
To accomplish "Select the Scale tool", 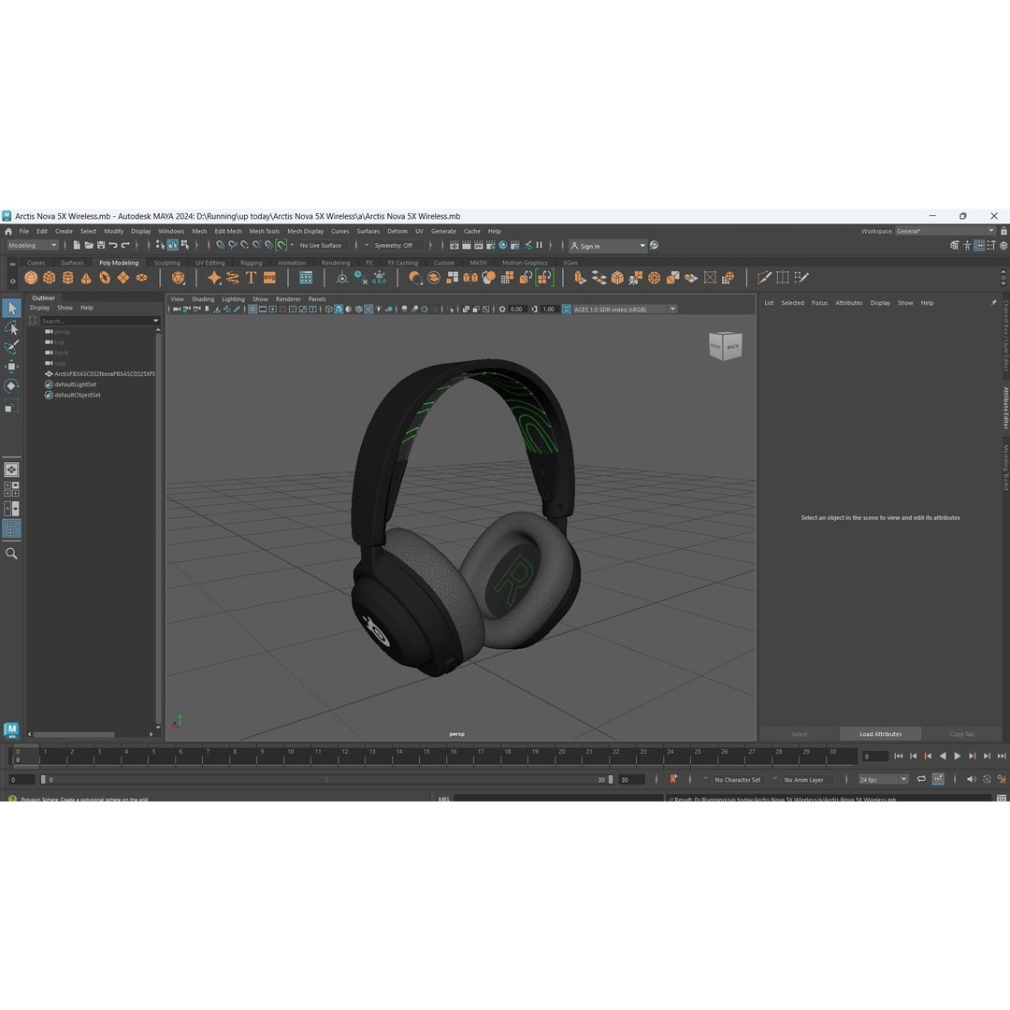I will [x=11, y=406].
